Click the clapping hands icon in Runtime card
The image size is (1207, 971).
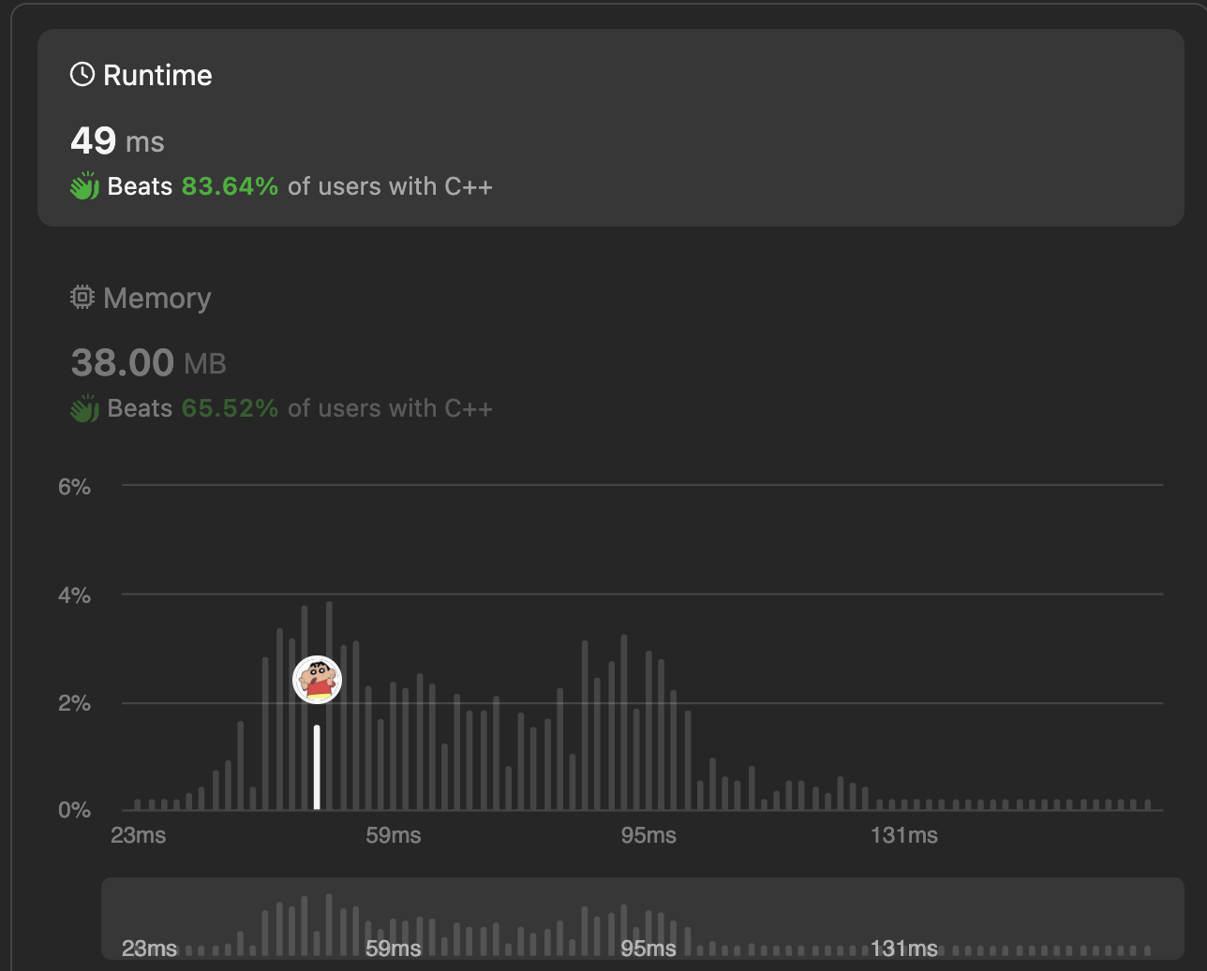(84, 186)
